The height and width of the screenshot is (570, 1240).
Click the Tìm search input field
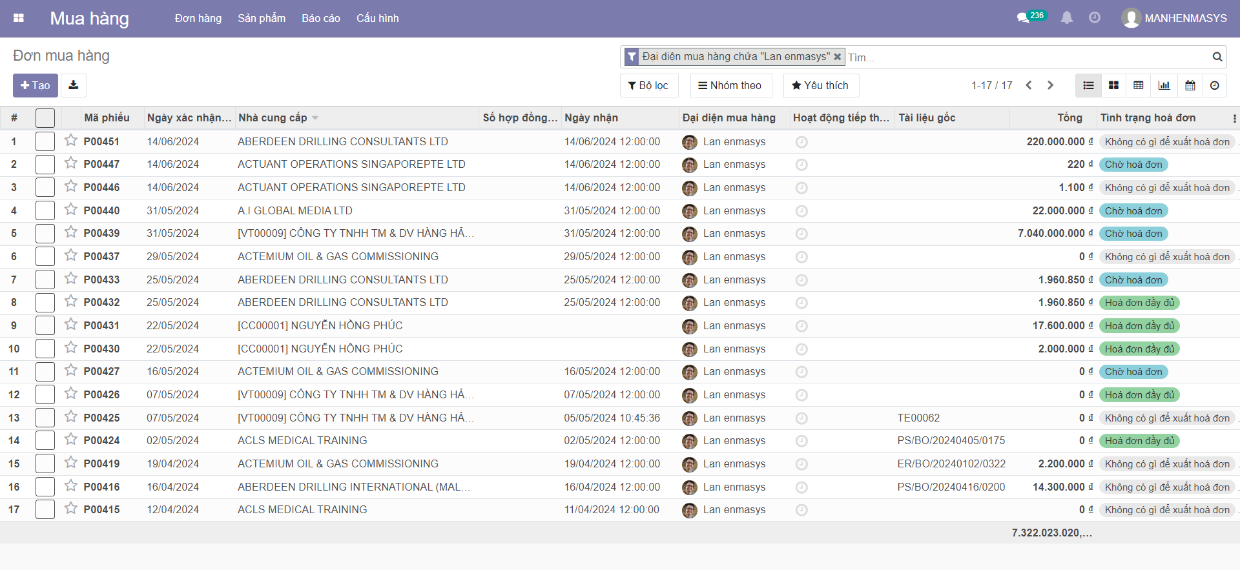pos(1027,57)
